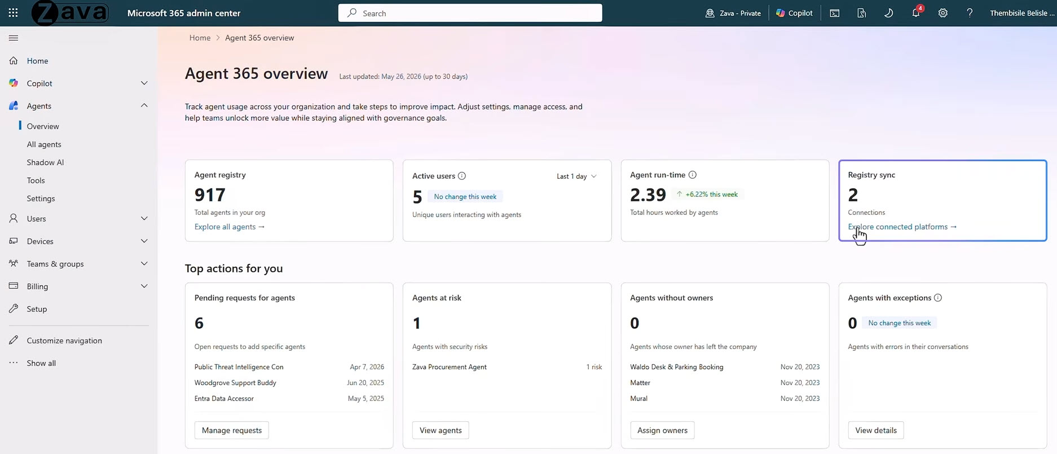Click in the Search input field

pyautogui.click(x=470, y=13)
